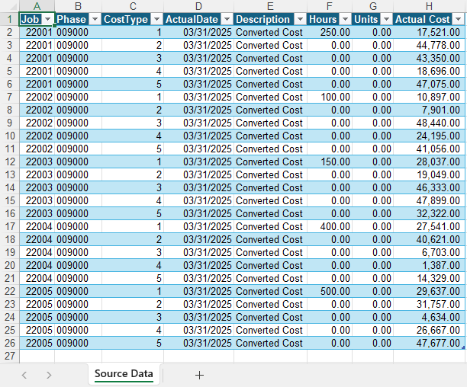Open the ActualDate column filter dropdown

click(x=227, y=20)
